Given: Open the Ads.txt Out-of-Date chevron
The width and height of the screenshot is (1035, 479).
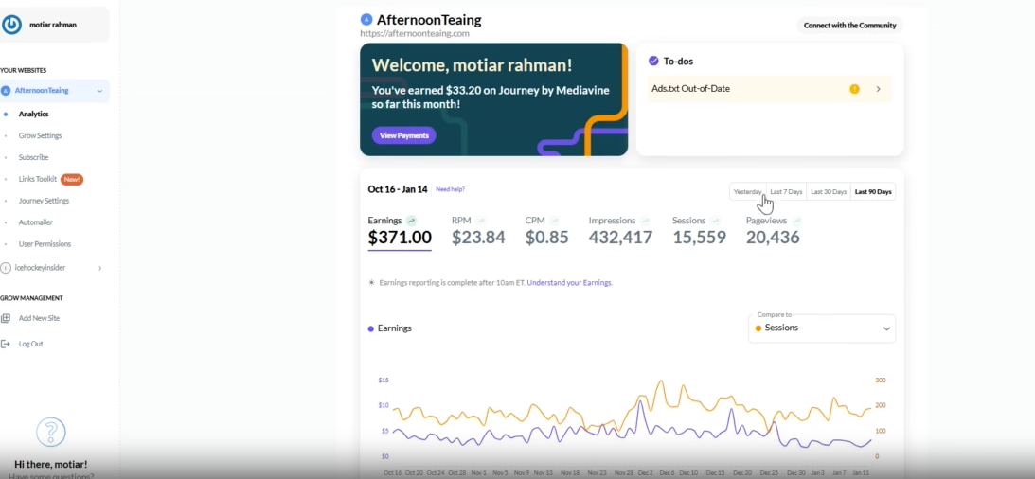Looking at the screenshot, I should click(879, 89).
